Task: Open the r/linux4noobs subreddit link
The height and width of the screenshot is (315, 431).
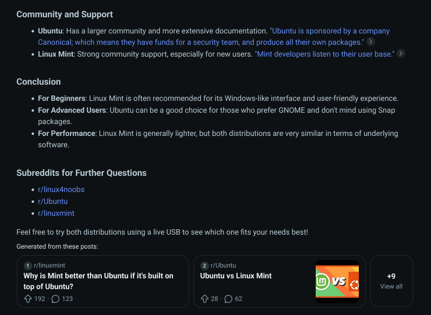Action: pyautogui.click(x=61, y=189)
